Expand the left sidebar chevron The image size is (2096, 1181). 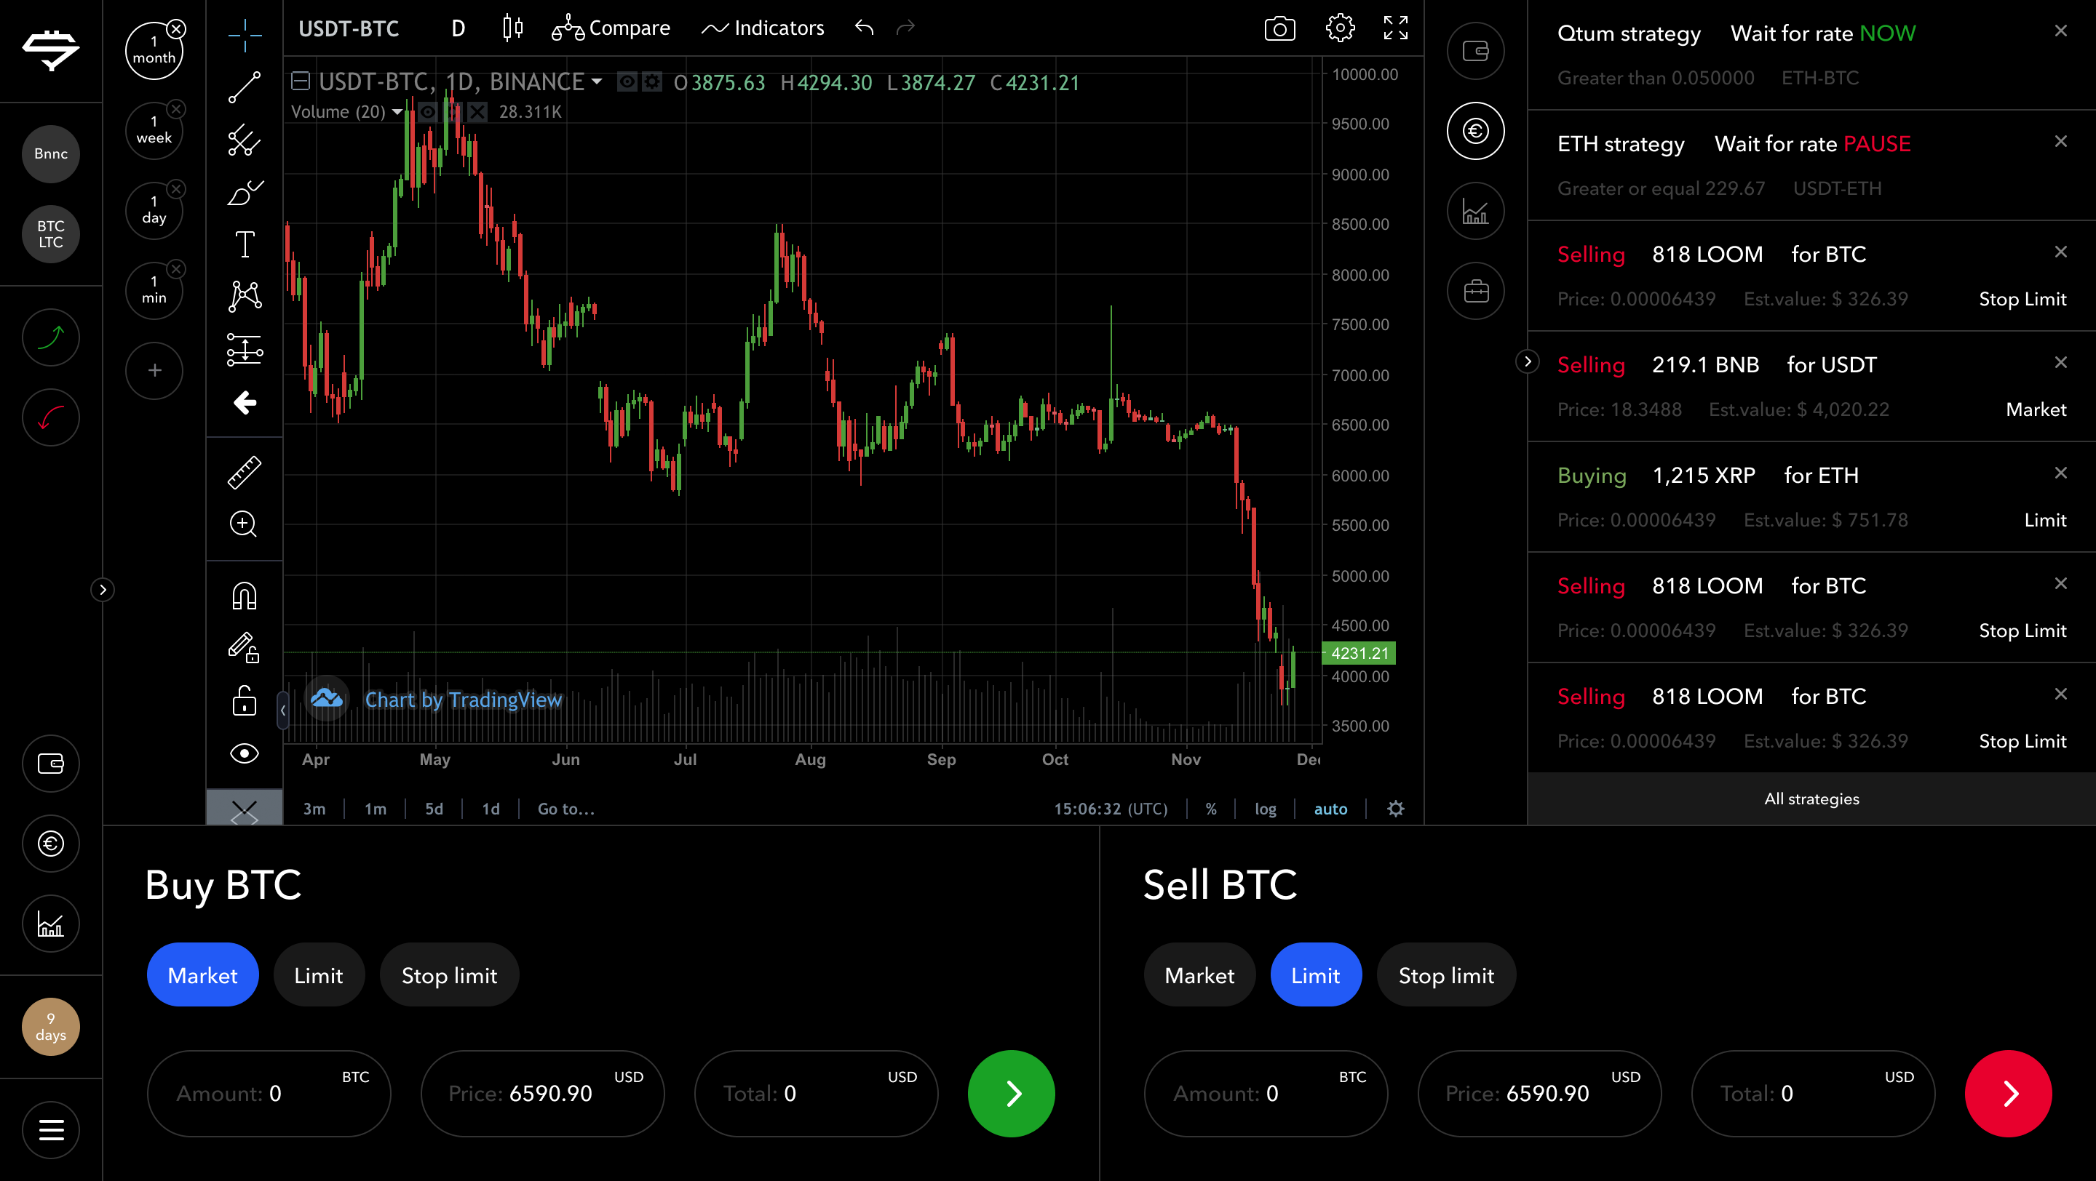(103, 589)
